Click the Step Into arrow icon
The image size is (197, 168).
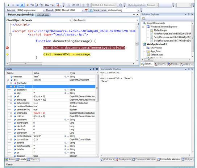click(x=32, y=5)
